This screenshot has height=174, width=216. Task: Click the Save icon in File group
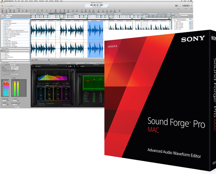(x=10, y=6)
